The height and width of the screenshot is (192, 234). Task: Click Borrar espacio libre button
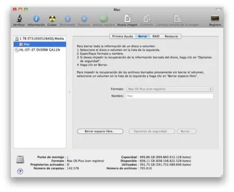(x=100, y=131)
